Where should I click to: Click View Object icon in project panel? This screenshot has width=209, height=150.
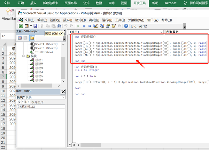click(25, 38)
